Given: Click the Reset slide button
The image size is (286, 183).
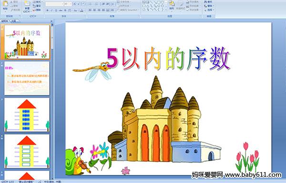Looking at the screenshot, I should pos(37,6).
